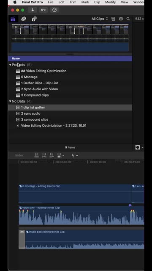The height and width of the screenshot is (271, 152).
Task: Click the browser search magnifier icon
Action: pyautogui.click(x=128, y=19)
